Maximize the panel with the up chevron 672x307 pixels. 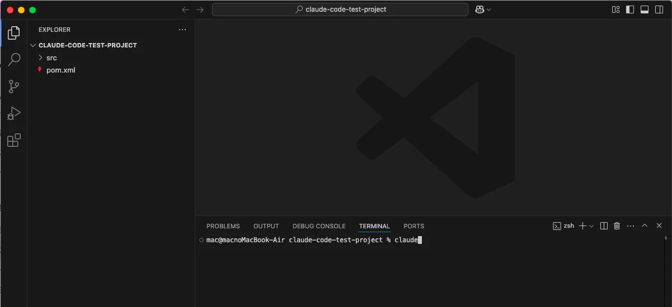click(645, 226)
